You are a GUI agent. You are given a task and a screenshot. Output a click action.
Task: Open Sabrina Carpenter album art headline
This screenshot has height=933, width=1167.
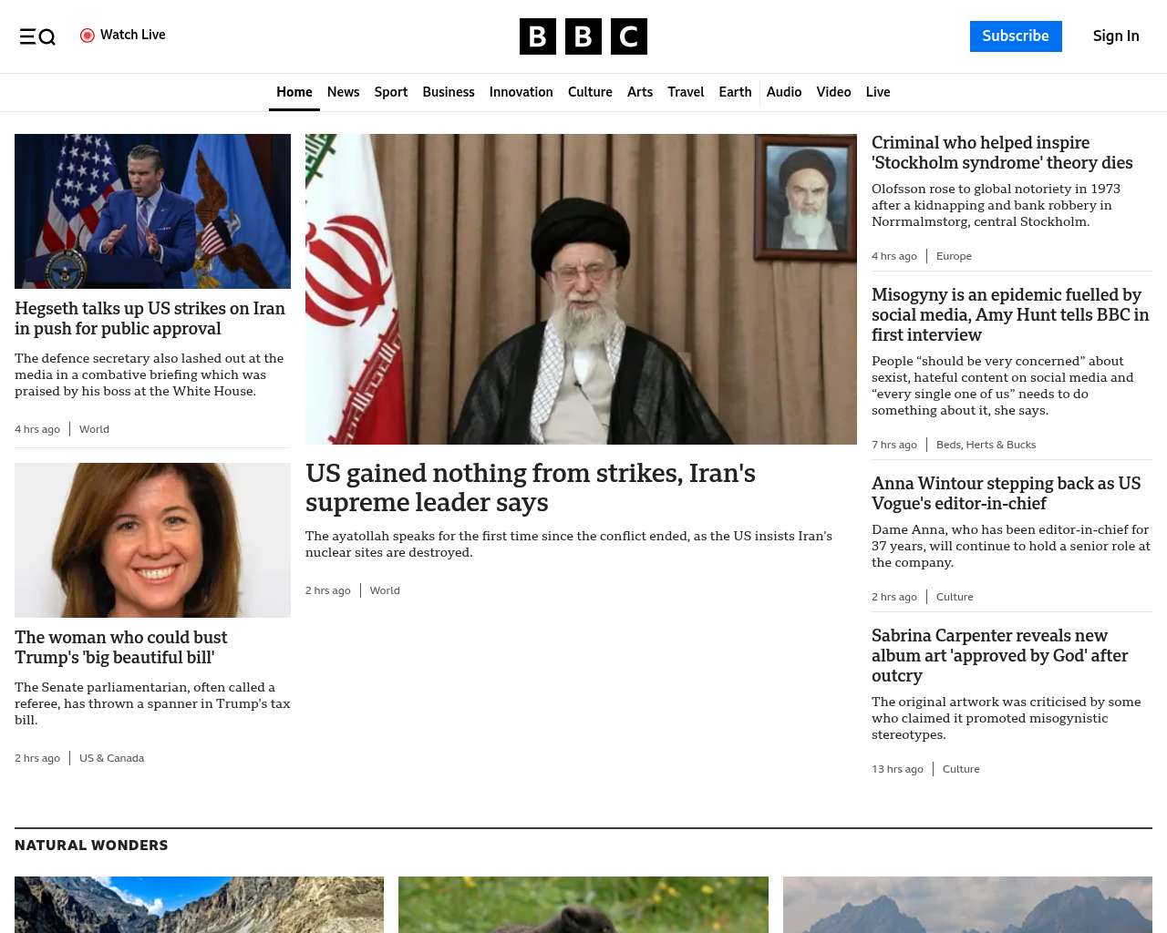[1000, 656]
